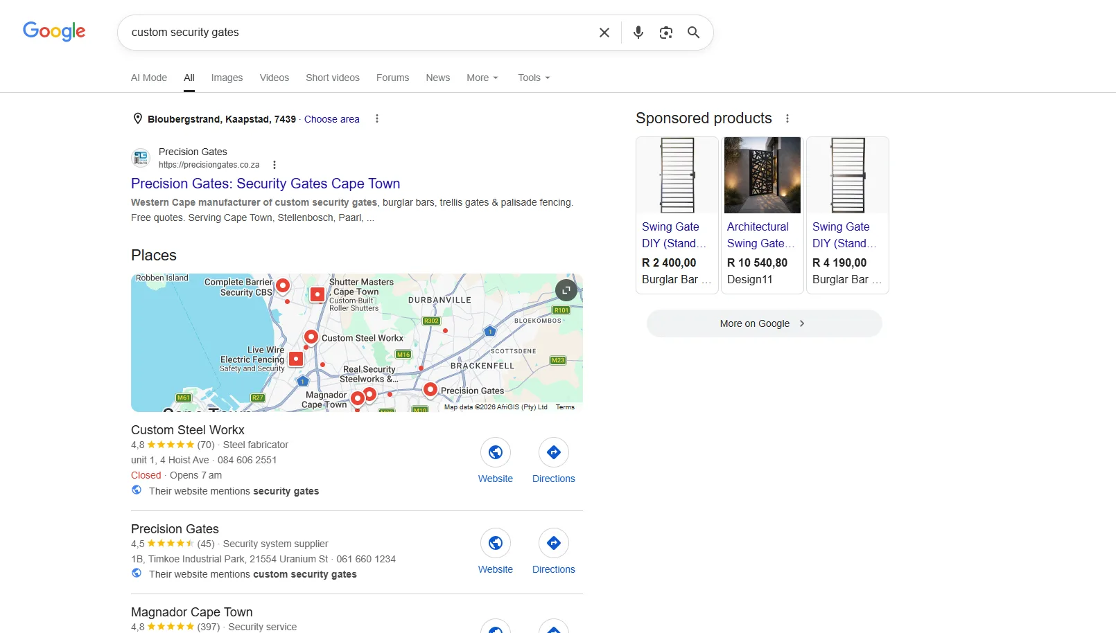1116x633 pixels.
Task: Click the Precision Gates site favicon
Action: click(x=141, y=158)
